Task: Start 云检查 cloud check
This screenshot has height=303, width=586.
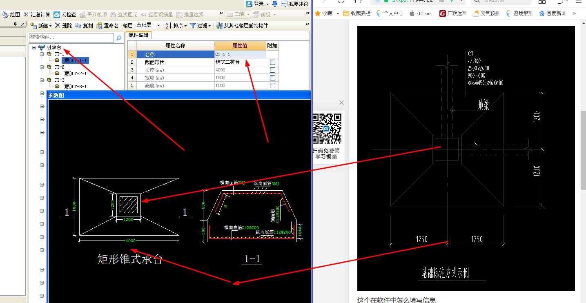Action: (65, 14)
